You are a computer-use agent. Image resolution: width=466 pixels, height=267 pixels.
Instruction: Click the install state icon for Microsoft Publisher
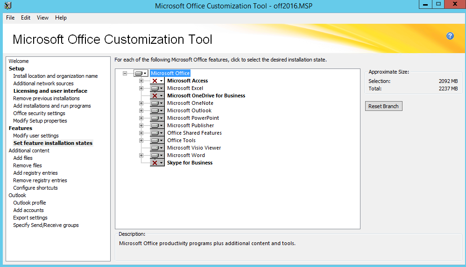pyautogui.click(x=155, y=125)
